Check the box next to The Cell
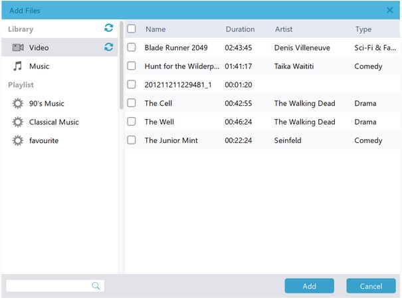The height and width of the screenshot is (300, 402). [132, 103]
